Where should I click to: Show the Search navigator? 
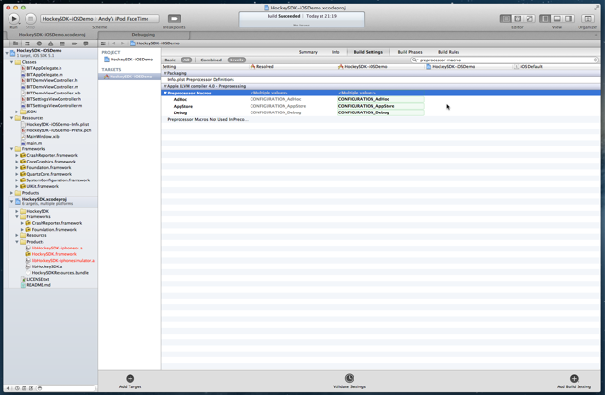tap(39, 43)
